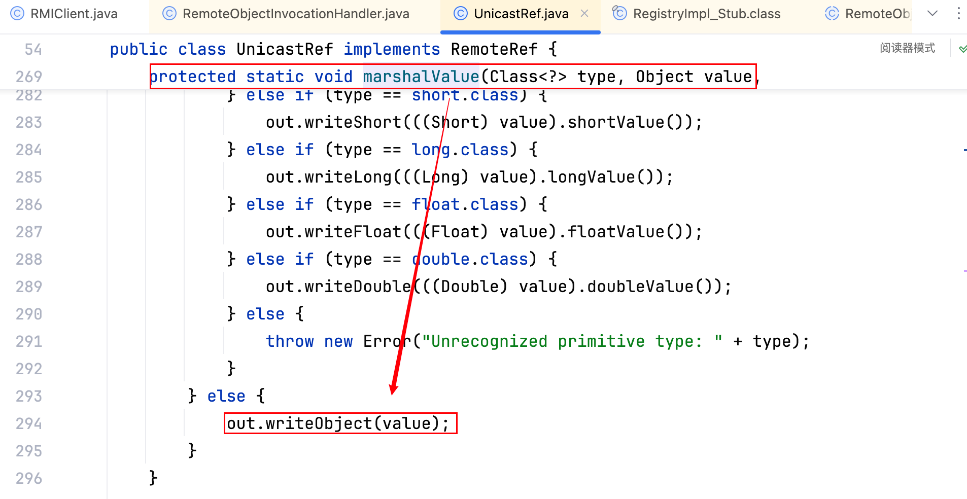The image size is (967, 499).
Task: Click marshalValue in the sticky method header
Action: 421,77
